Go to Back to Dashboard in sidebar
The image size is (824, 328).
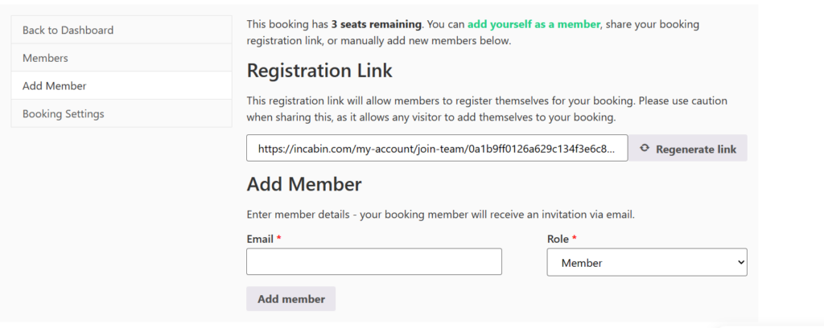[x=68, y=30]
